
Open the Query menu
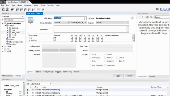(x=20, y=5)
